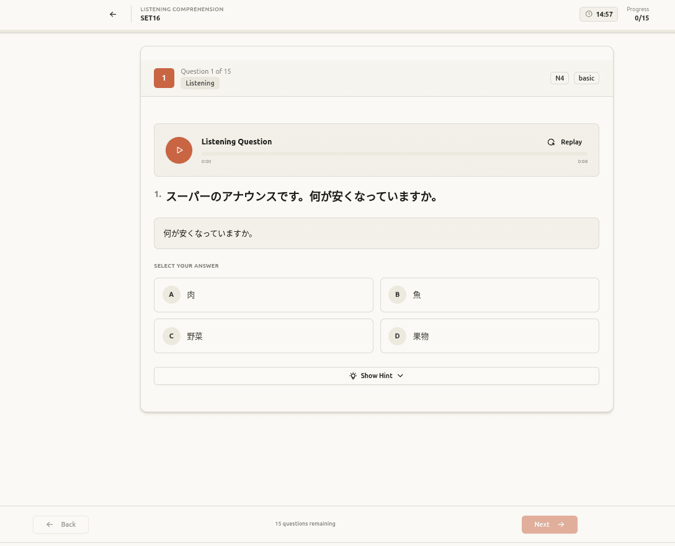
Task: Click the SET16 title
Action: (x=150, y=18)
